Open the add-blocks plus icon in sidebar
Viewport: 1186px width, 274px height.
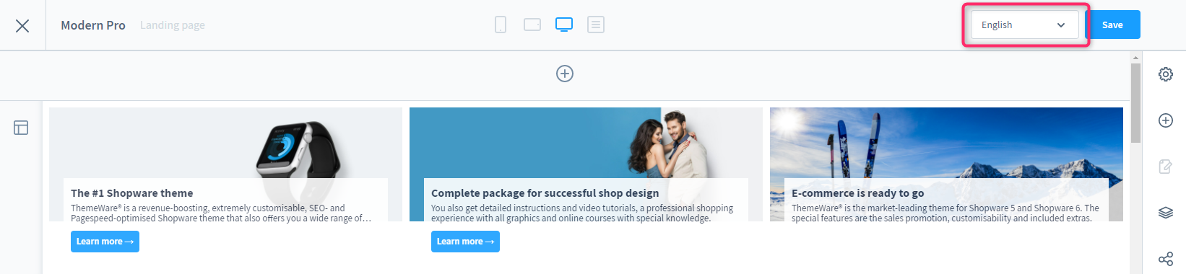[x=1166, y=120]
